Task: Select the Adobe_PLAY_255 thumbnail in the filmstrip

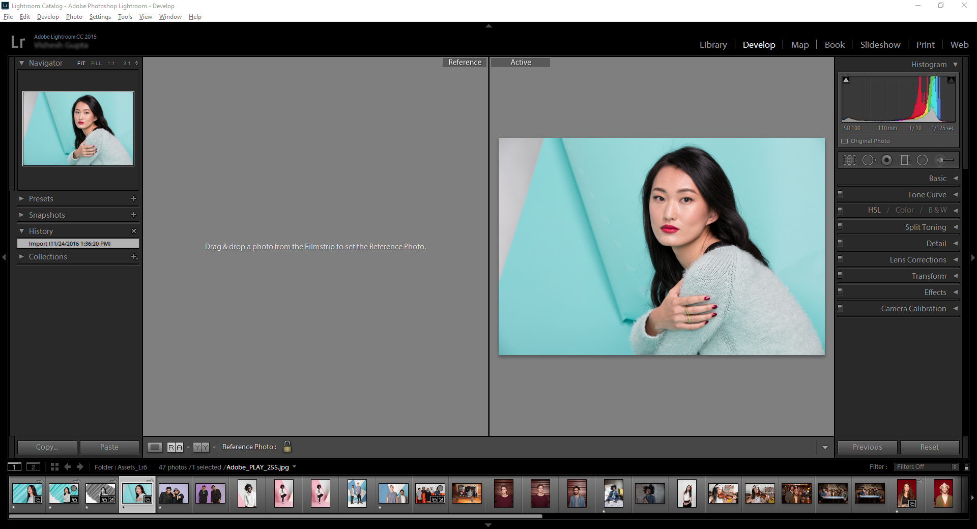Action: [x=136, y=492]
